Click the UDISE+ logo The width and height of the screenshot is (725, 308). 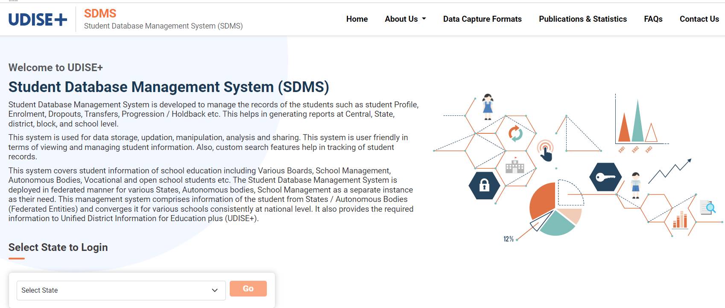coord(38,20)
